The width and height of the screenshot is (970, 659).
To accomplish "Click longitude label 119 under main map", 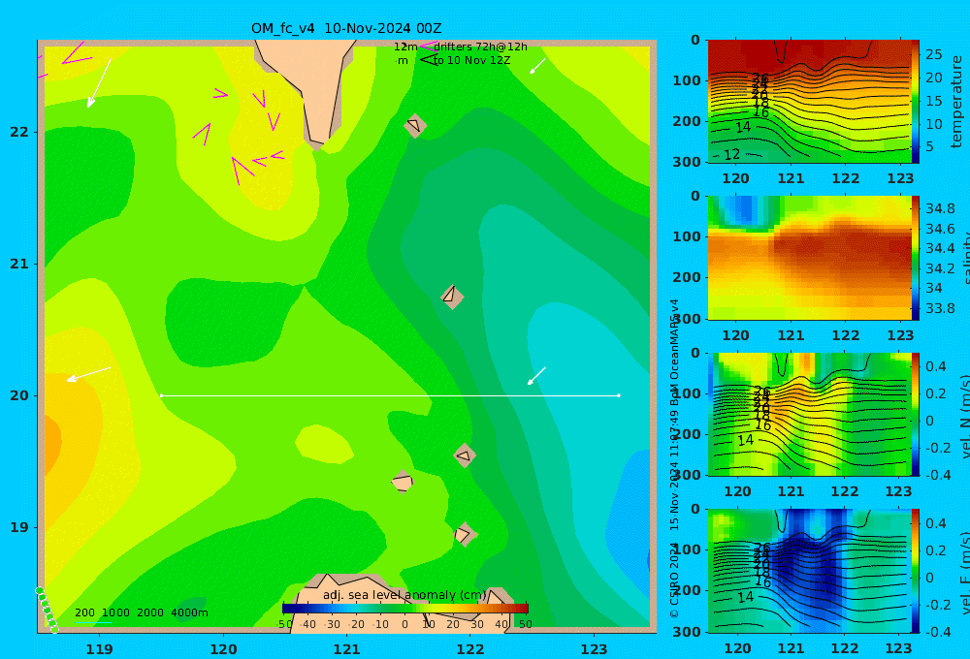I will [99, 649].
